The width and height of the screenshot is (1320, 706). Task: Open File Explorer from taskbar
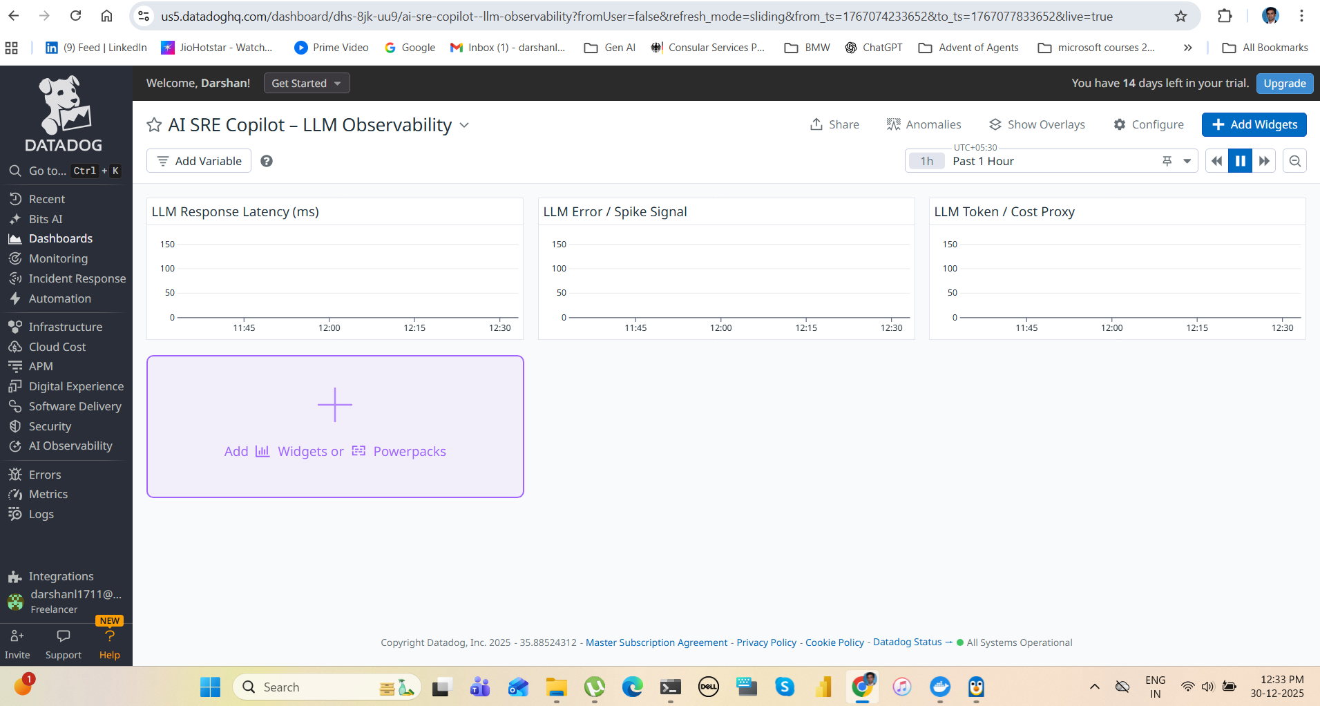556,687
